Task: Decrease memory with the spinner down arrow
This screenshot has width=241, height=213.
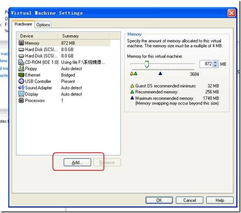Action: [x=215, y=66]
